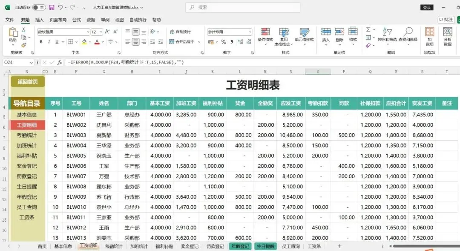Toggle middle vertical alignment
The width and height of the screenshot is (460, 251).
(135, 32)
